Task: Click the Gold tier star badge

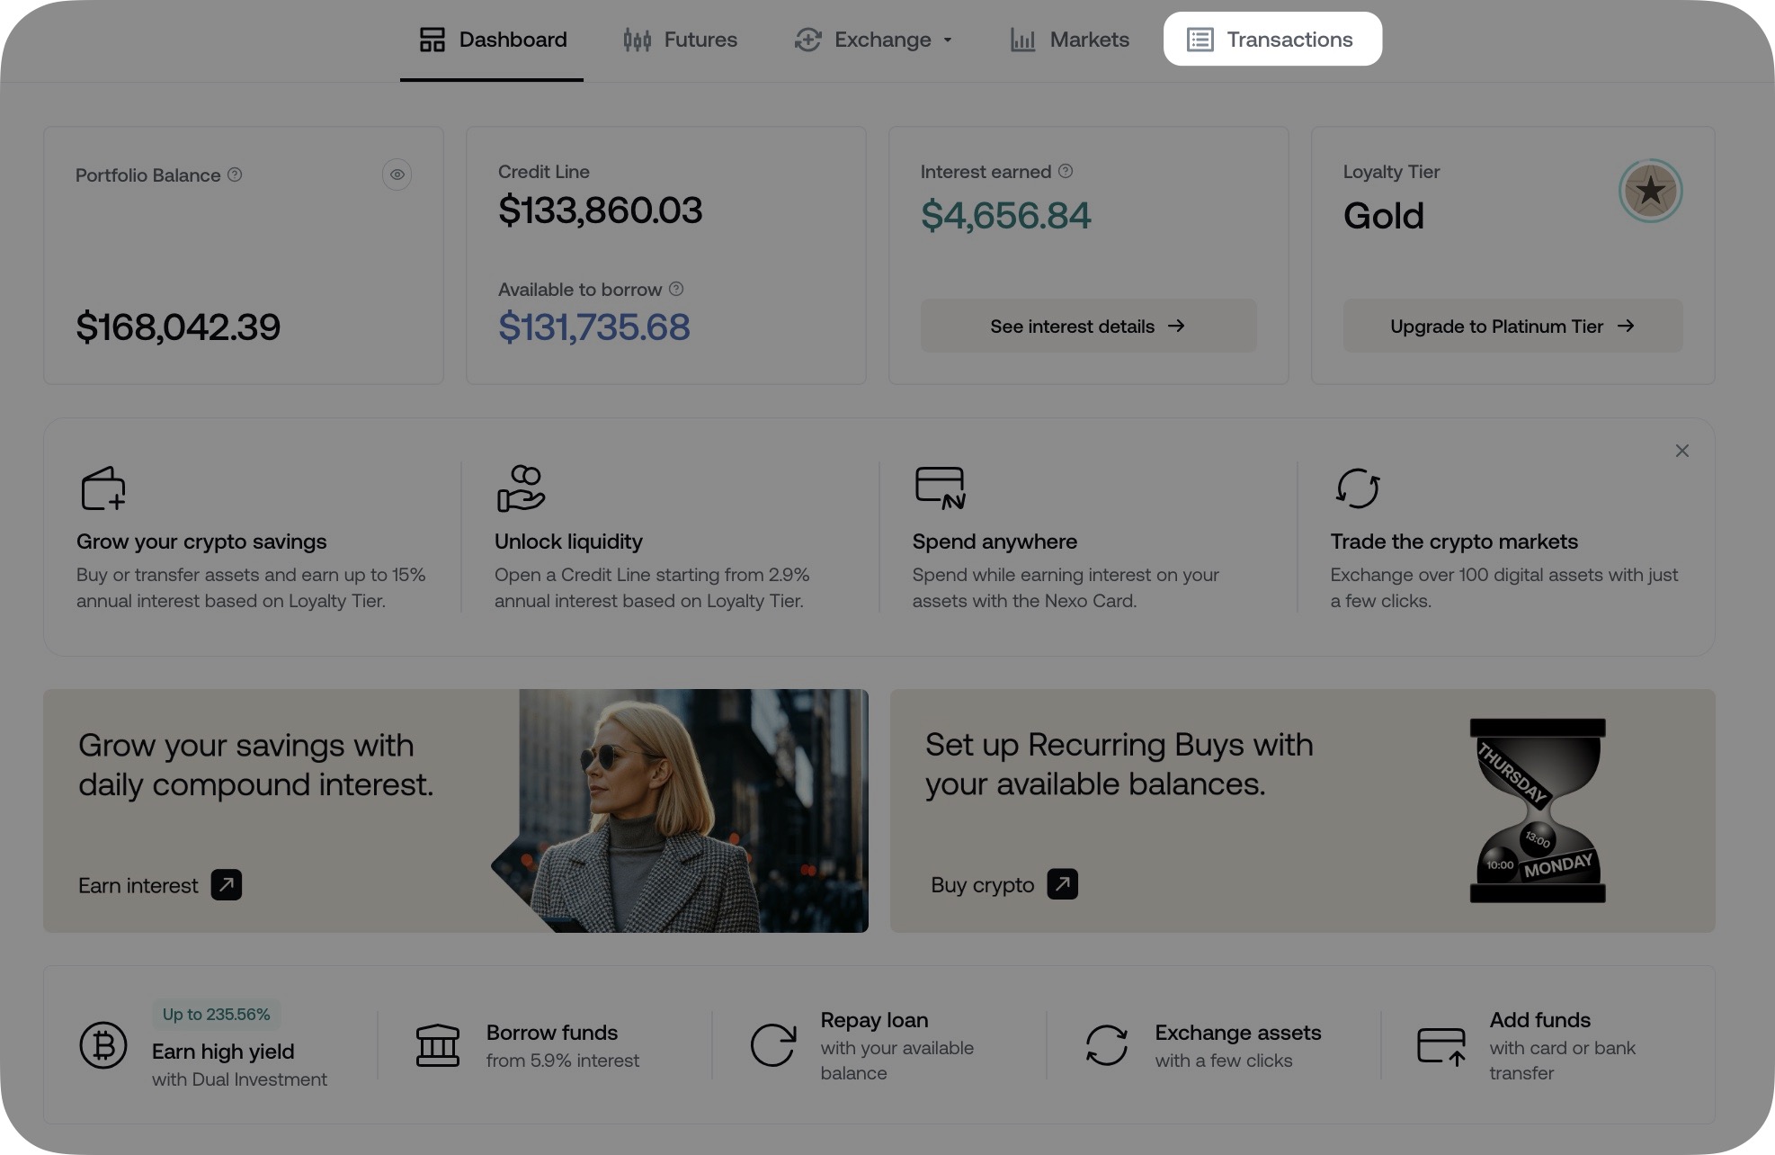Action: click(x=1650, y=191)
